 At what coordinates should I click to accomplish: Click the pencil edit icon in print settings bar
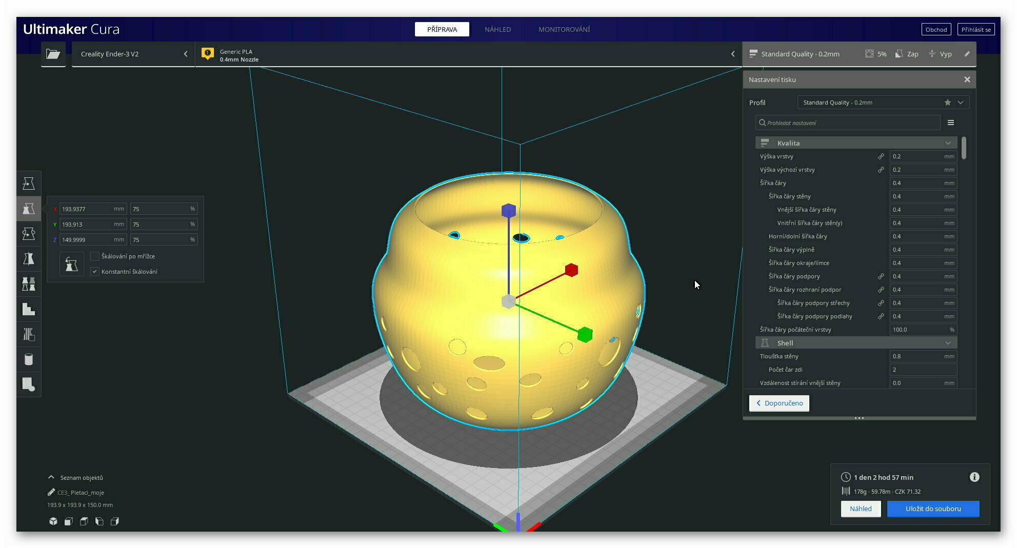(x=967, y=54)
